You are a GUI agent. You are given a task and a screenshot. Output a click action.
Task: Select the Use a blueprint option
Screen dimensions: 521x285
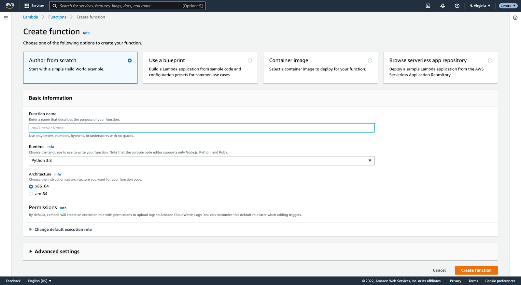tap(249, 60)
